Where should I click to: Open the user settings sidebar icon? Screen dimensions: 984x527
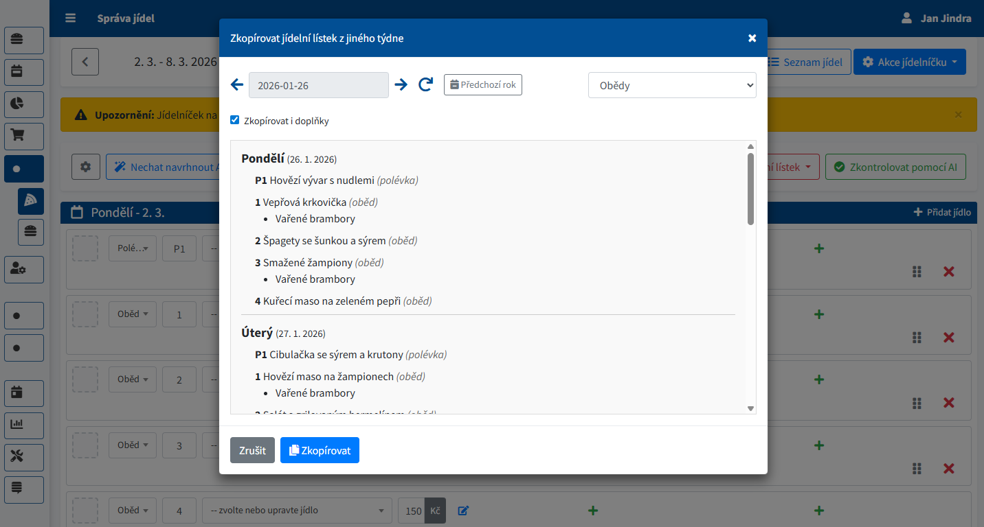tap(24, 270)
